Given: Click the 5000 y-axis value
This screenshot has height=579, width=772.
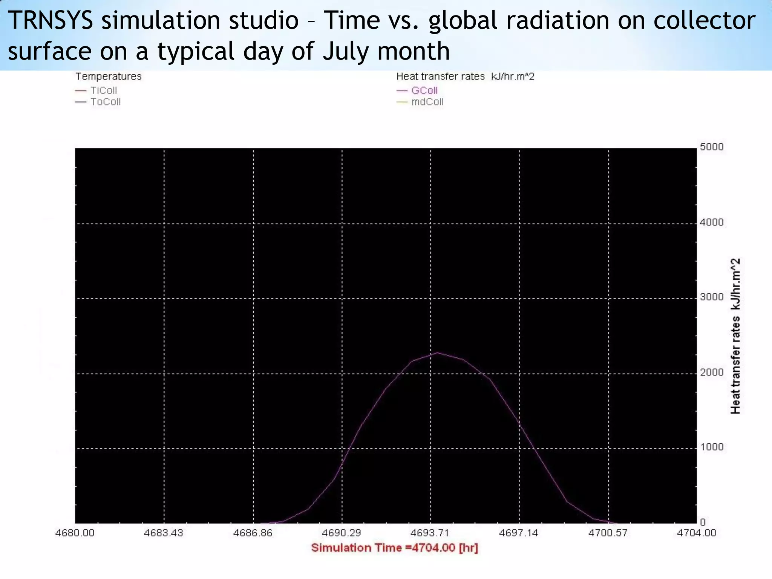Looking at the screenshot, I should [712, 147].
